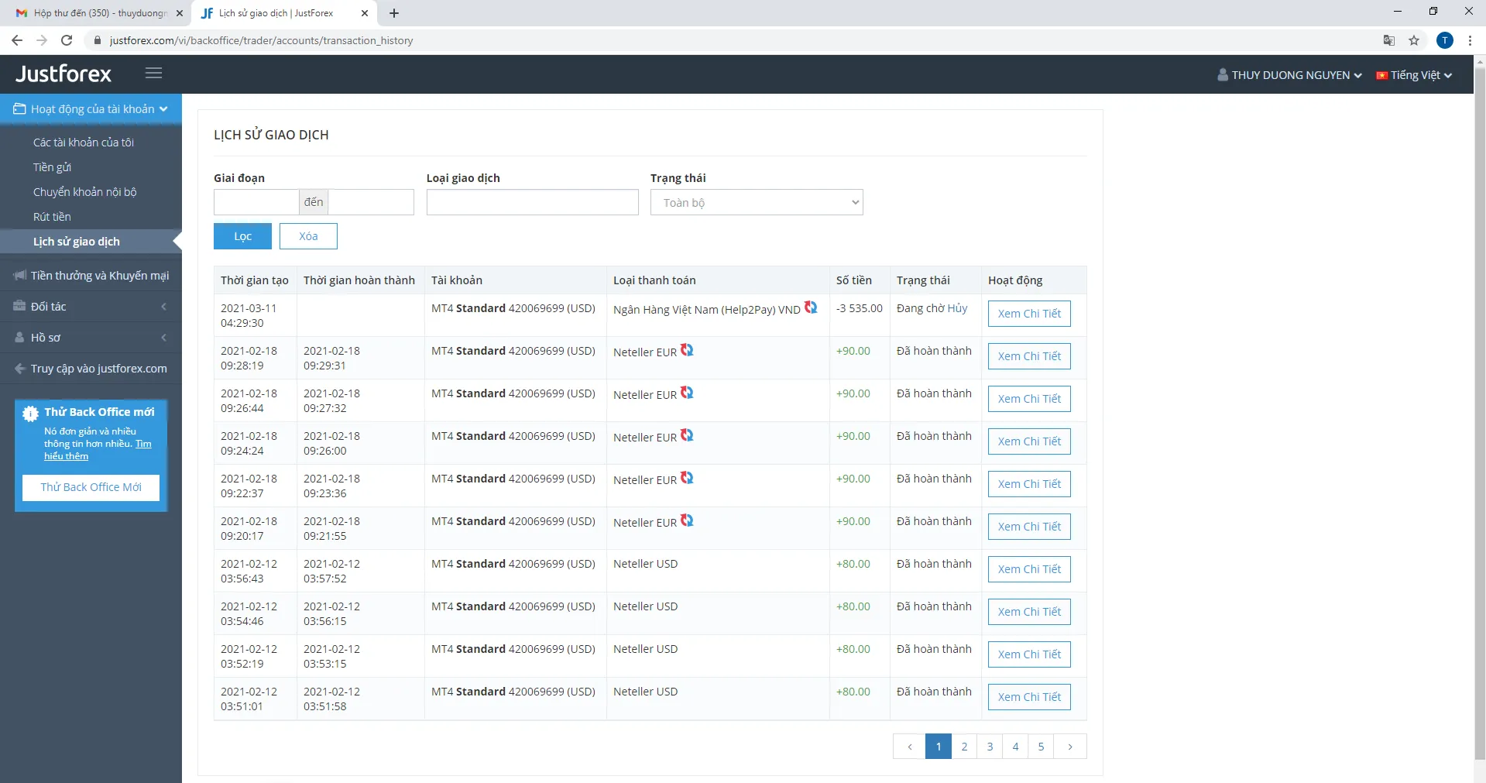1486x783 pixels.
Task: Open the Tiếng Việt language dropdown
Action: coord(1414,75)
